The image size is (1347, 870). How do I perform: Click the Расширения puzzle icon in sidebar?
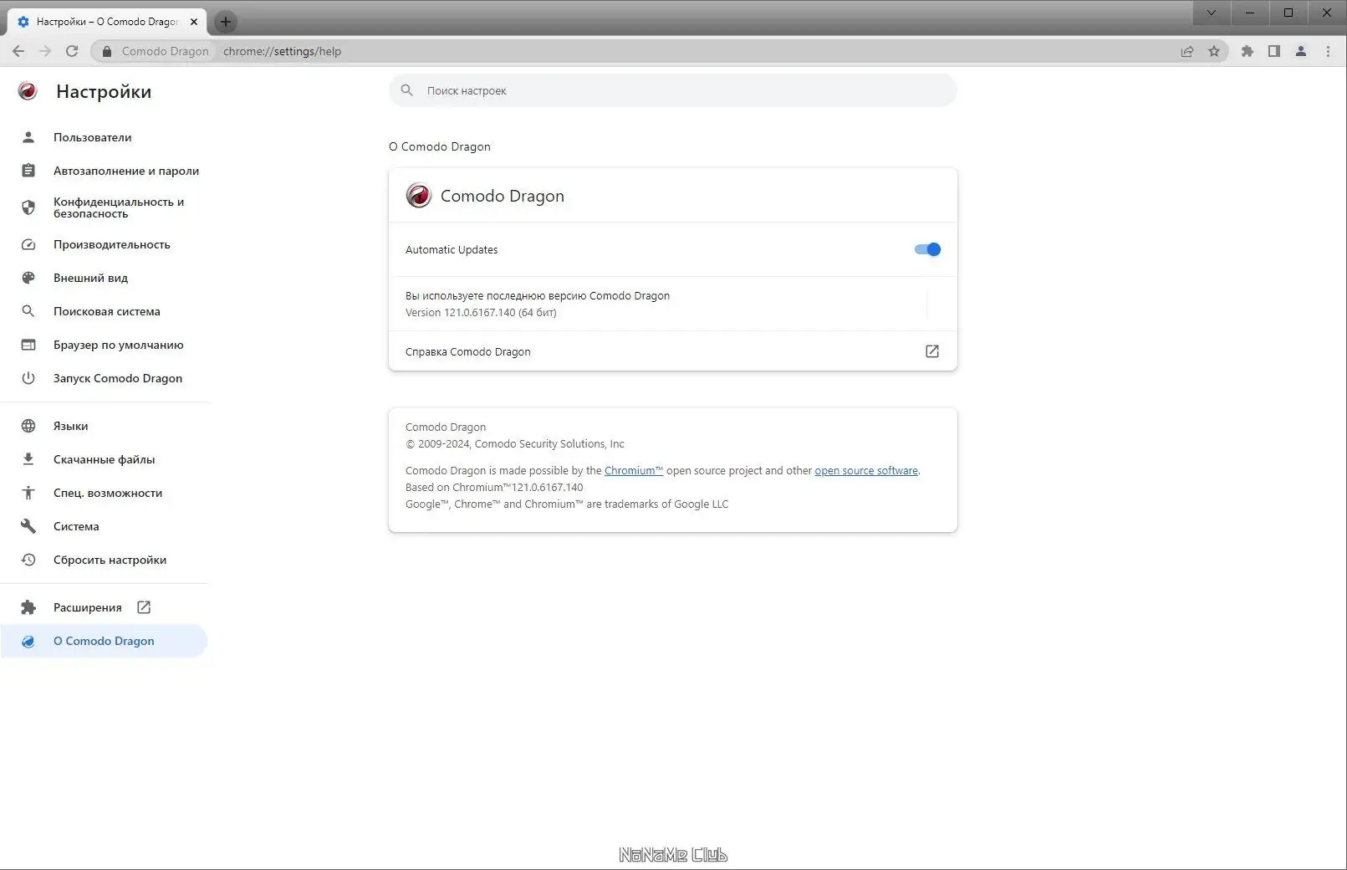[28, 607]
